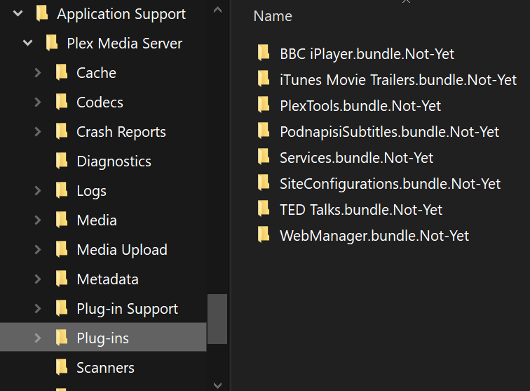Collapse the Application Support tree node
This screenshot has width=530, height=391.
(x=18, y=13)
